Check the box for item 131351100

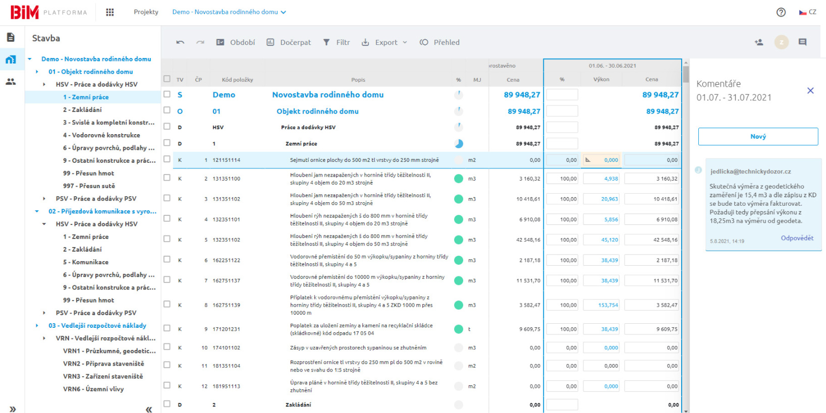[x=167, y=178]
